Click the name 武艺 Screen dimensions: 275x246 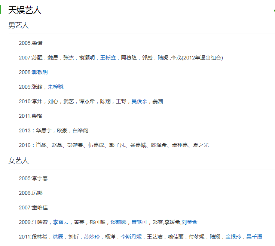(x=68, y=101)
